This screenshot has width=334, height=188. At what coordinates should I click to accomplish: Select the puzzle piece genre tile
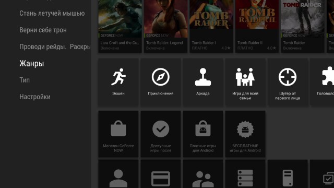coord(322,82)
